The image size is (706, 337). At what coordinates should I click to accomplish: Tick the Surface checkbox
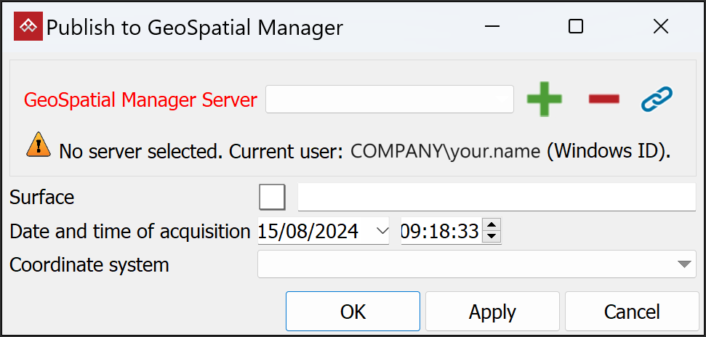(x=272, y=197)
